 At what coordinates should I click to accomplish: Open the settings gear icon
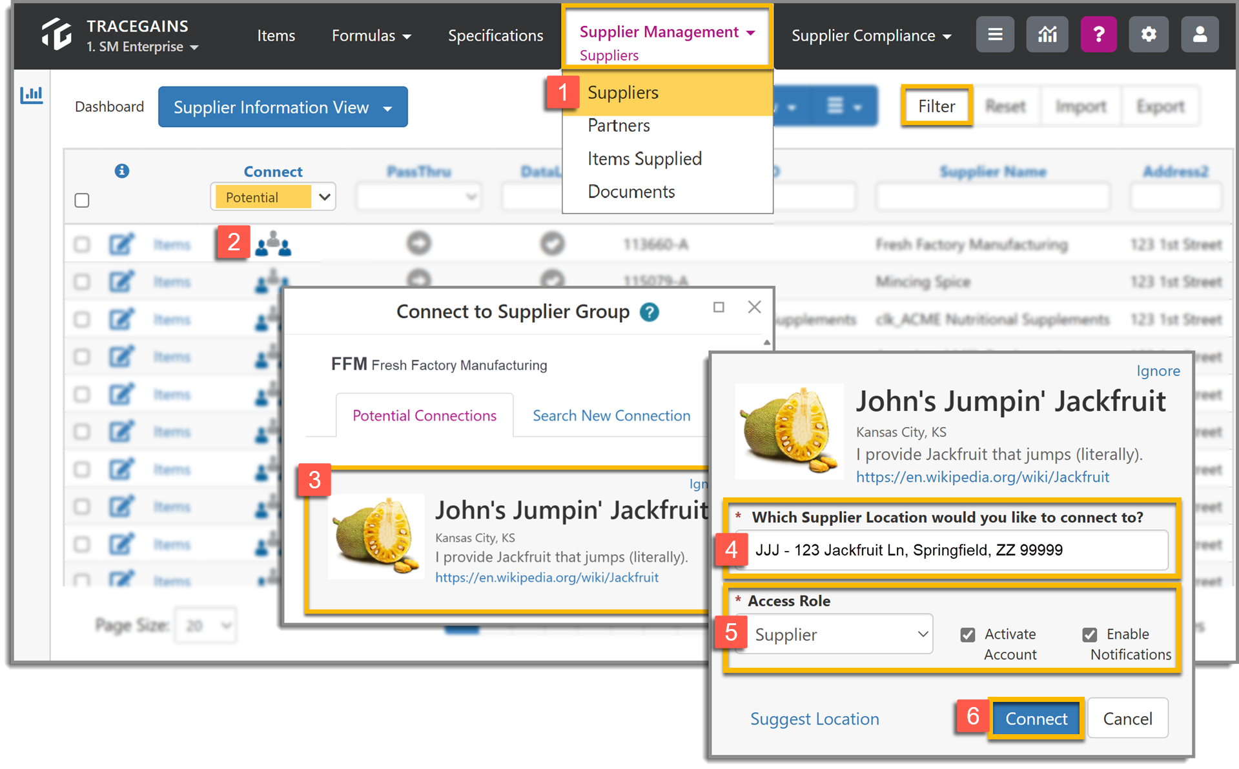click(1148, 34)
